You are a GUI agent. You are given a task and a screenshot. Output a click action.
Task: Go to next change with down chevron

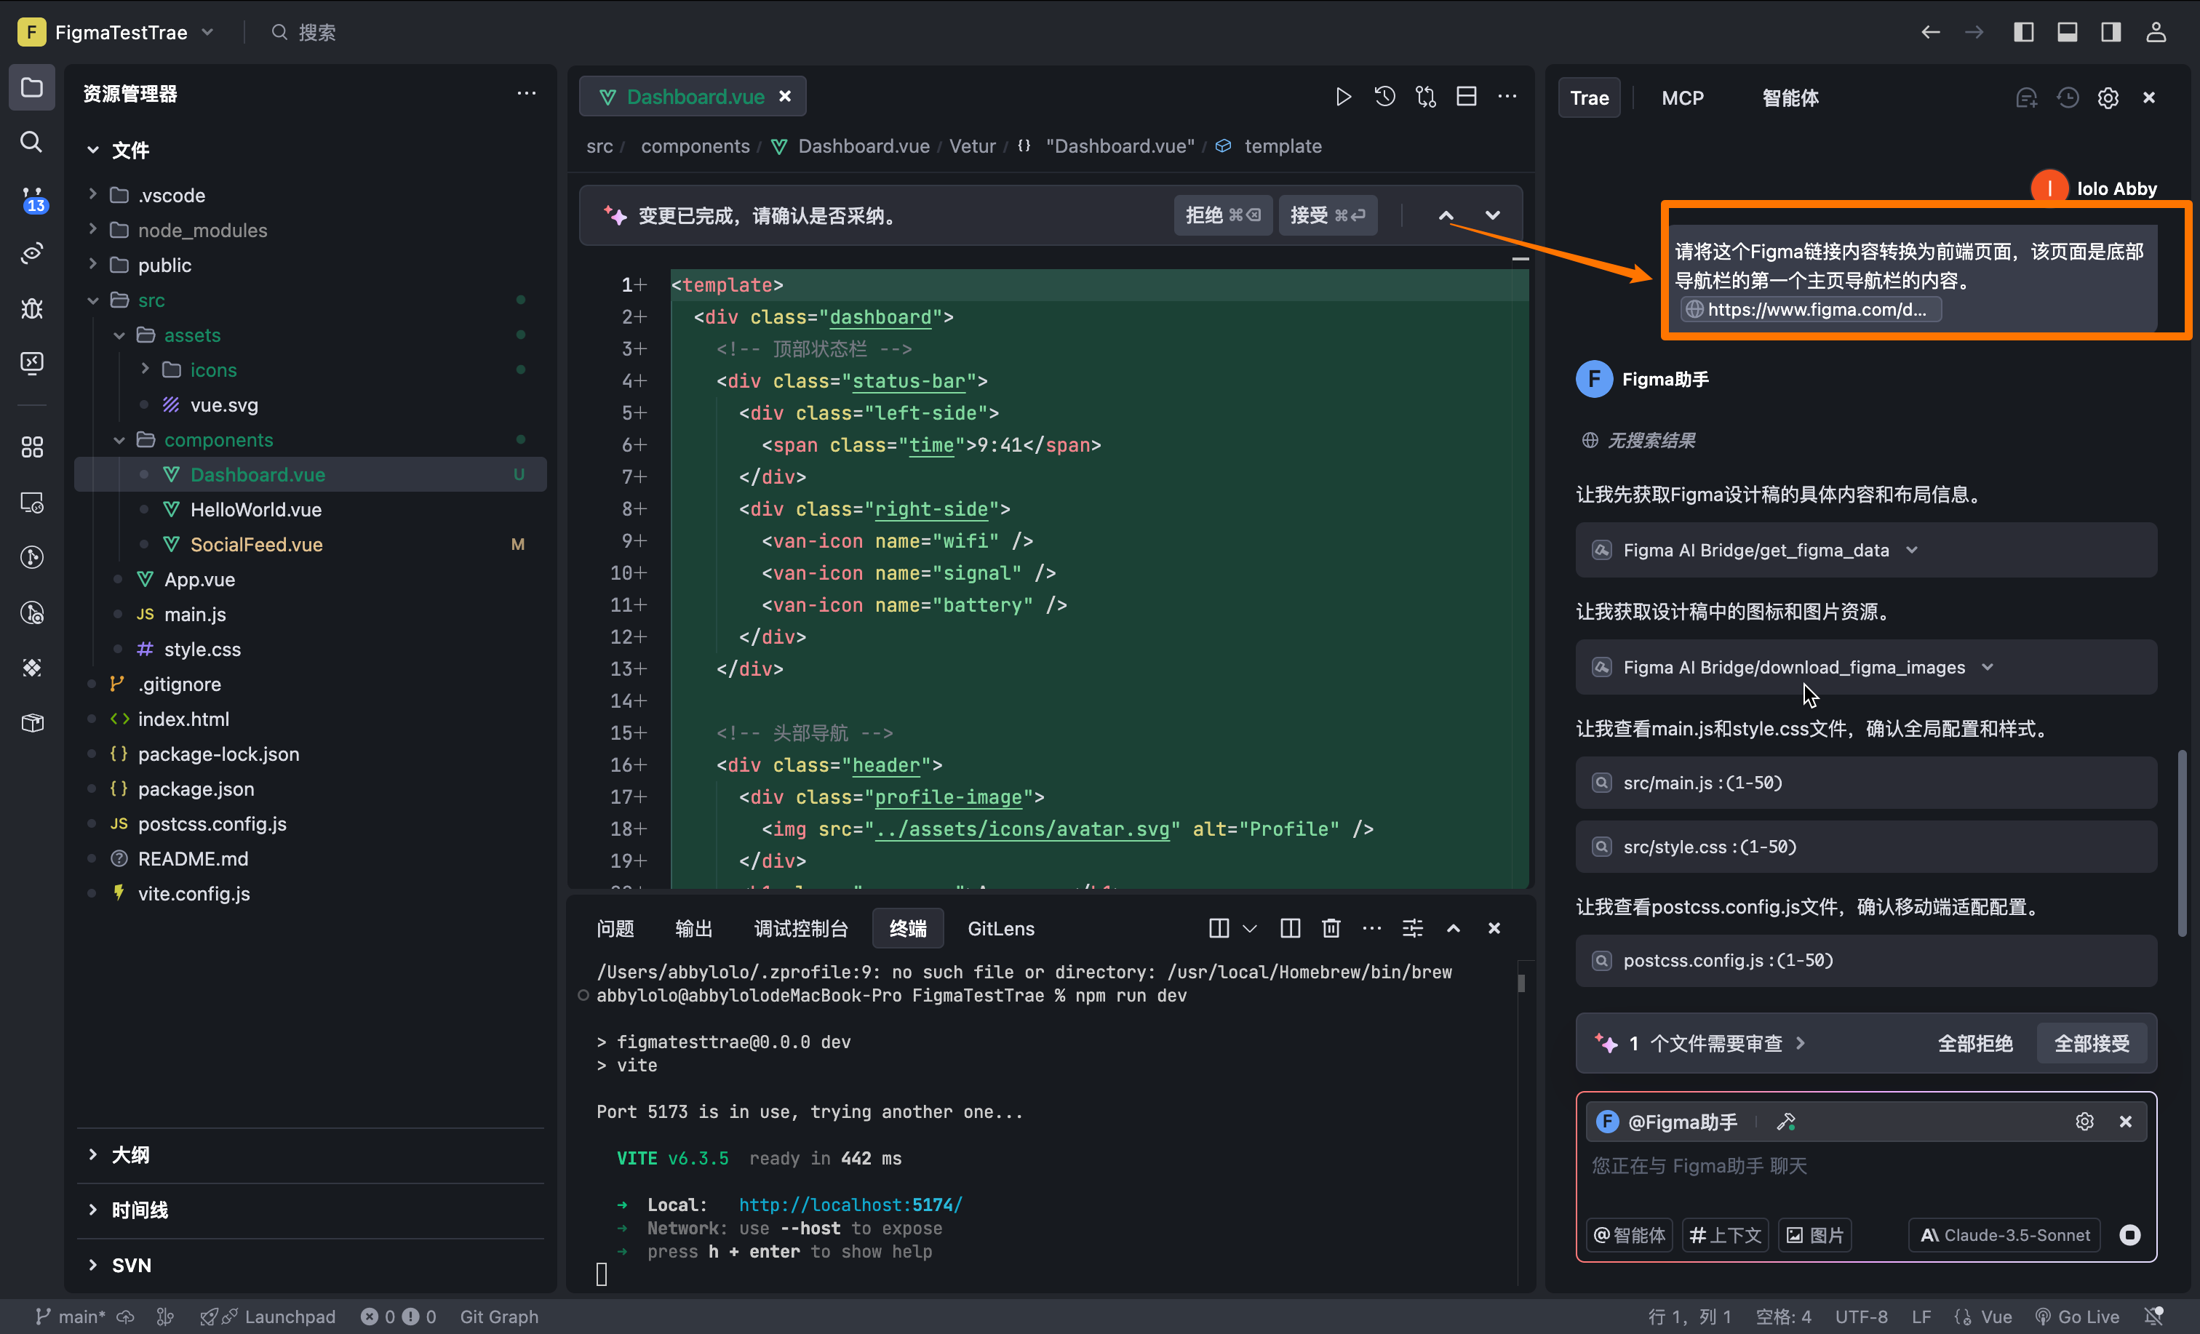pos(1493,215)
